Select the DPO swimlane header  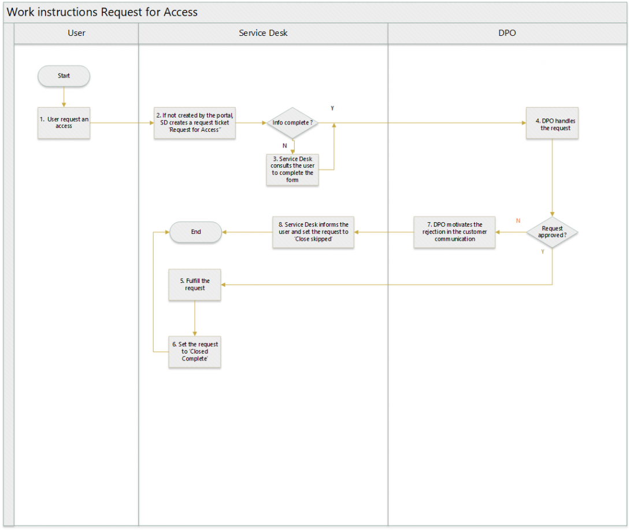(x=507, y=33)
